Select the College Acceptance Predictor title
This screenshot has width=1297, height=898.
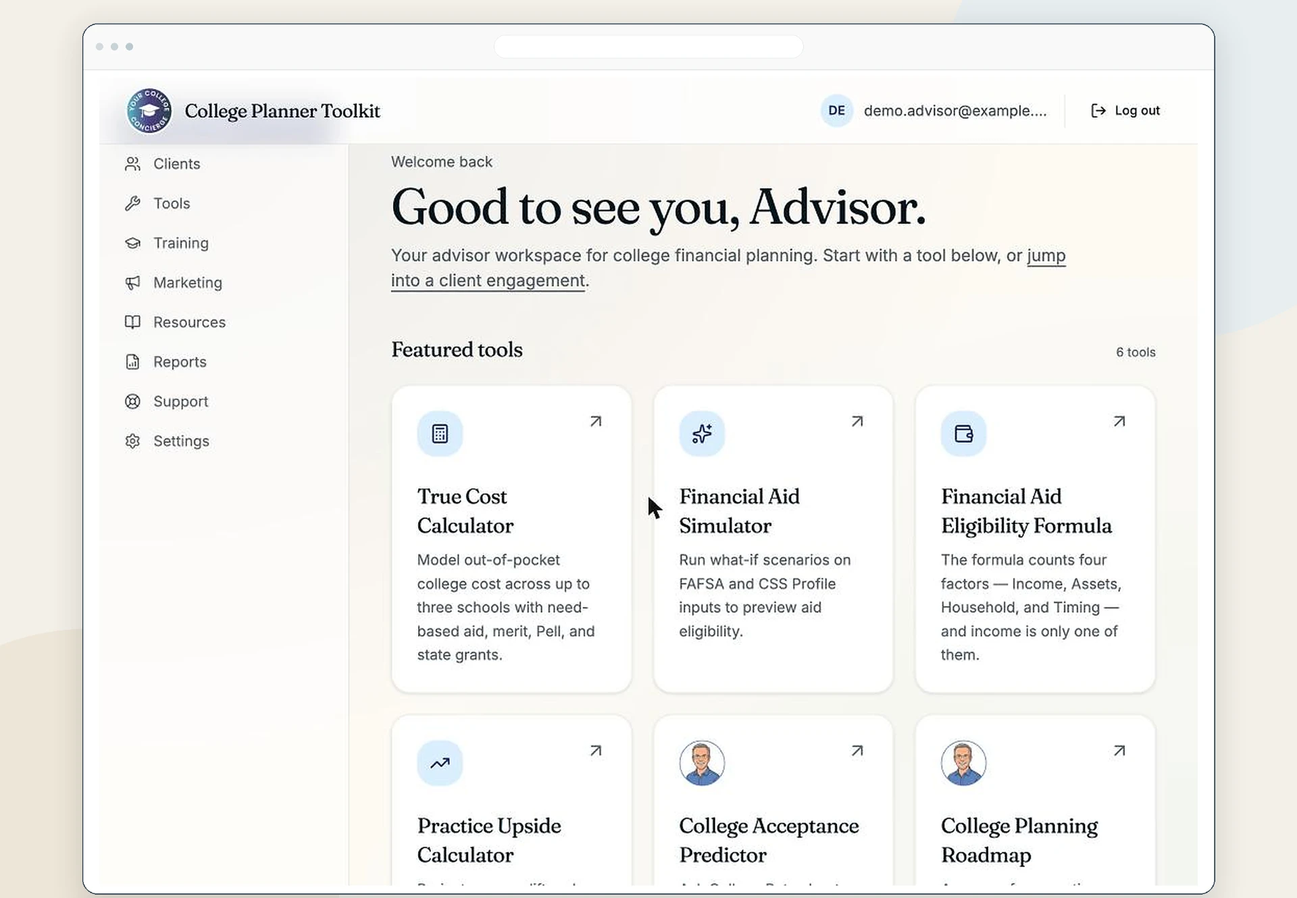click(x=769, y=841)
